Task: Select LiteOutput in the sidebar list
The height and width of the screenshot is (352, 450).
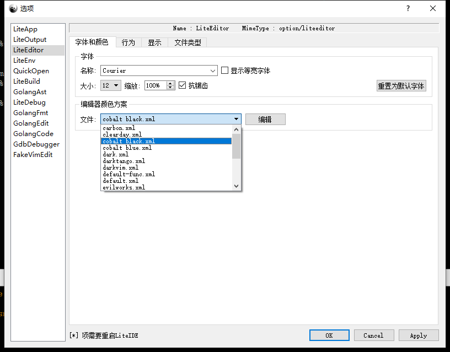Action: (38, 40)
